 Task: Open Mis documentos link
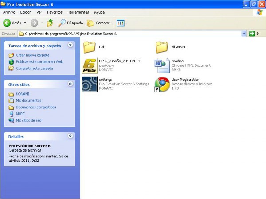click(28, 100)
